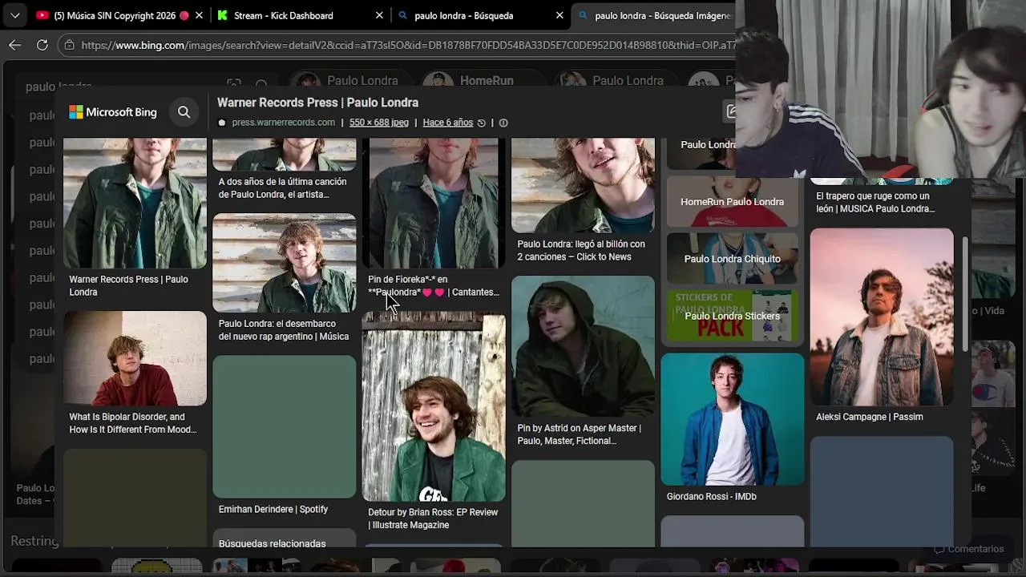Viewport: 1026px width, 577px height.
Task: Click 'What Is Bipolar Disorder' caption link
Action: pos(132,423)
